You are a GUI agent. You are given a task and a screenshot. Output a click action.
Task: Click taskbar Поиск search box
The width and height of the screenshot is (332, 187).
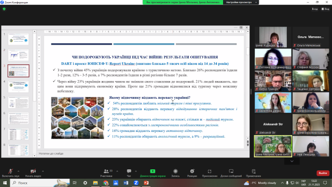click(40, 183)
